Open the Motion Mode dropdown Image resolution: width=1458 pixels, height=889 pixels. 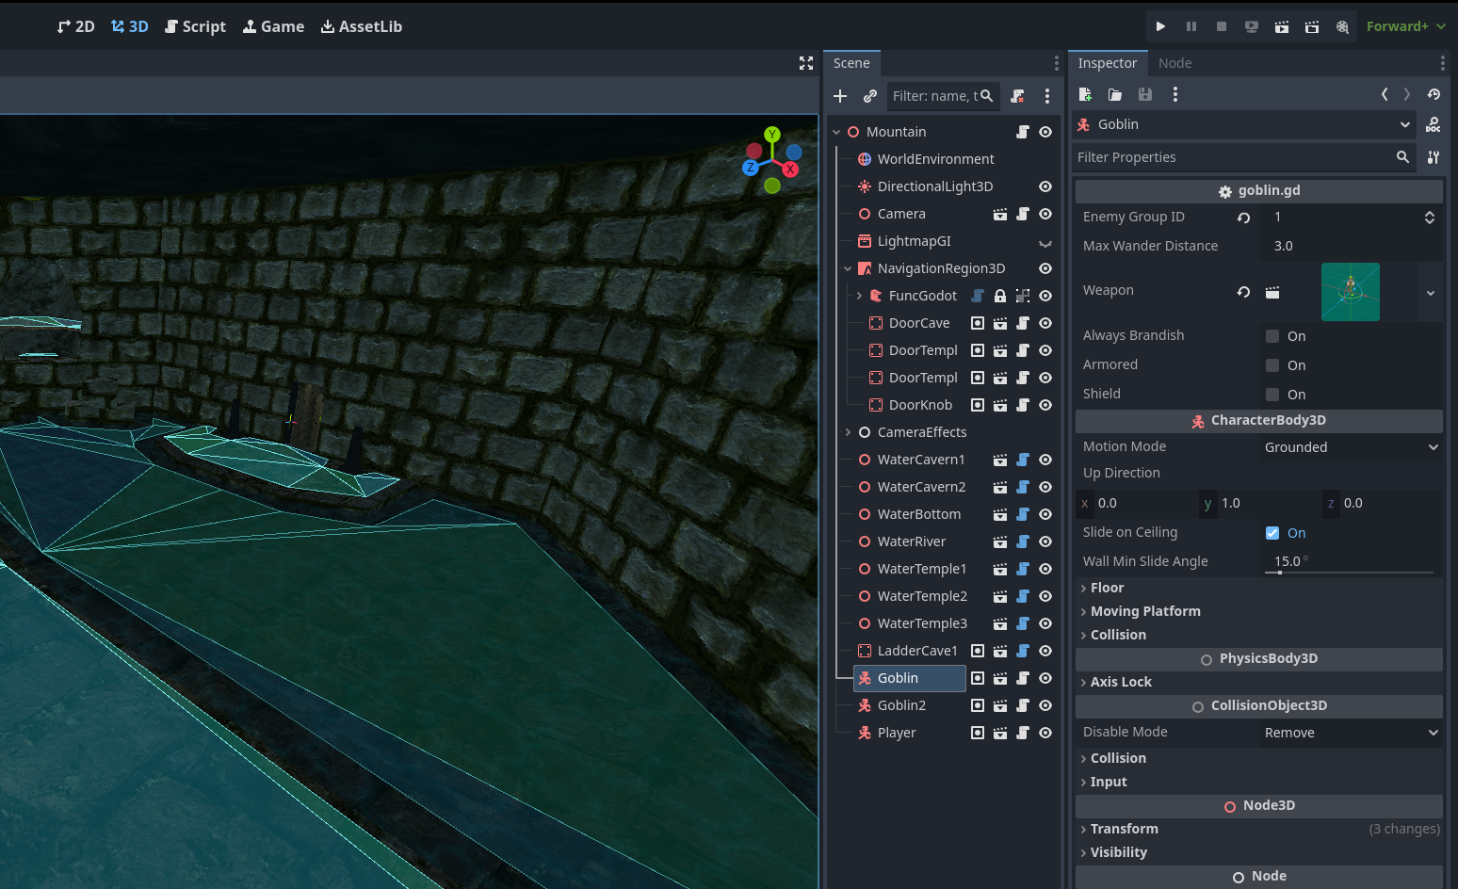point(1352,447)
